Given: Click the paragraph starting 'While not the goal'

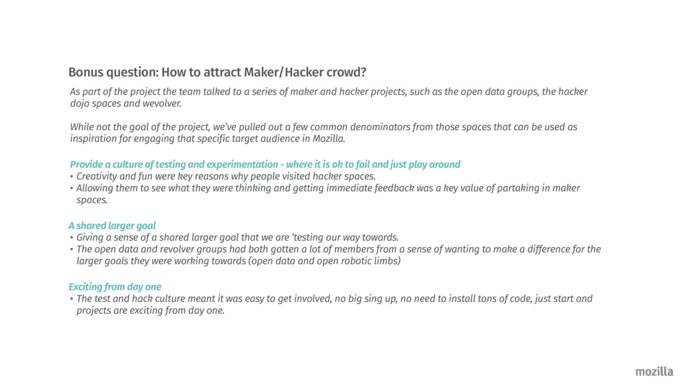Looking at the screenshot, I should pyautogui.click(x=323, y=133).
